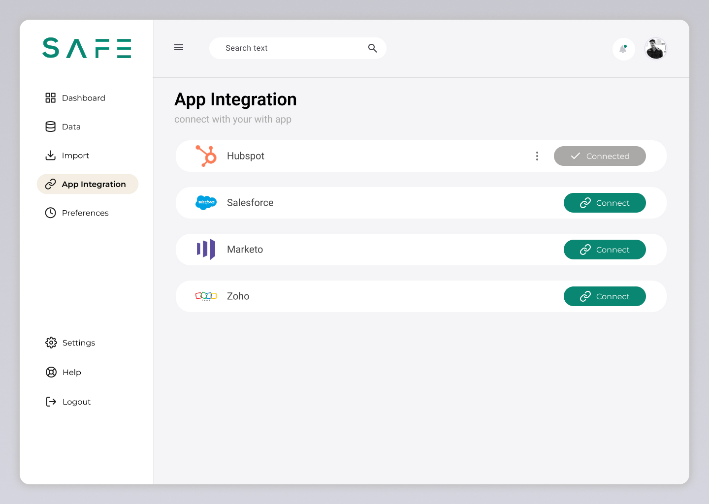The height and width of the screenshot is (504, 709).
Task: Click the Marketo logo icon
Action: (x=206, y=250)
